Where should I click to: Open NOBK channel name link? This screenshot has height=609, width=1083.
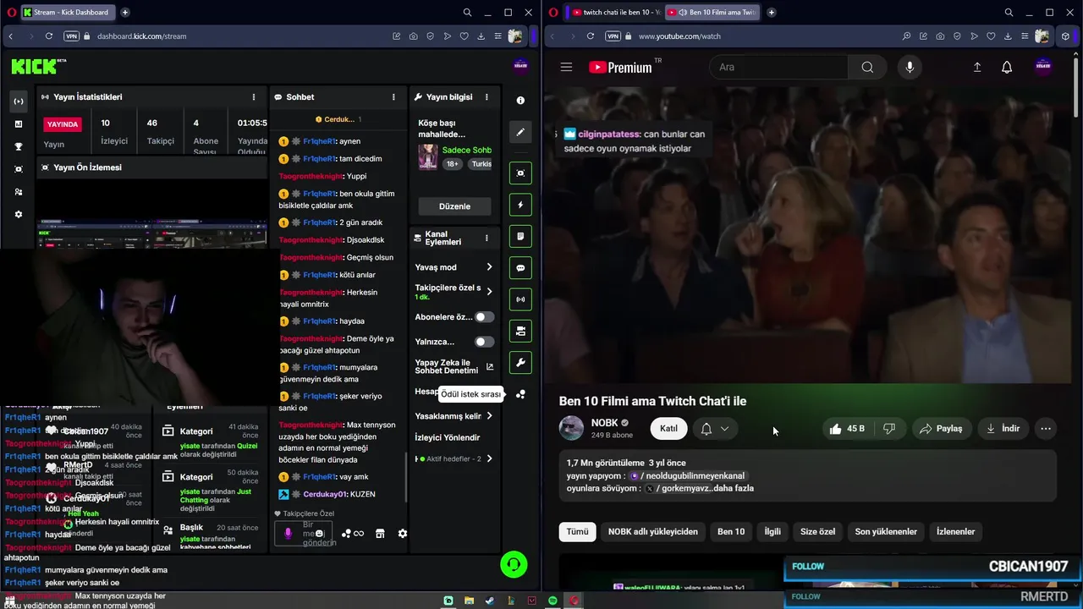(604, 423)
